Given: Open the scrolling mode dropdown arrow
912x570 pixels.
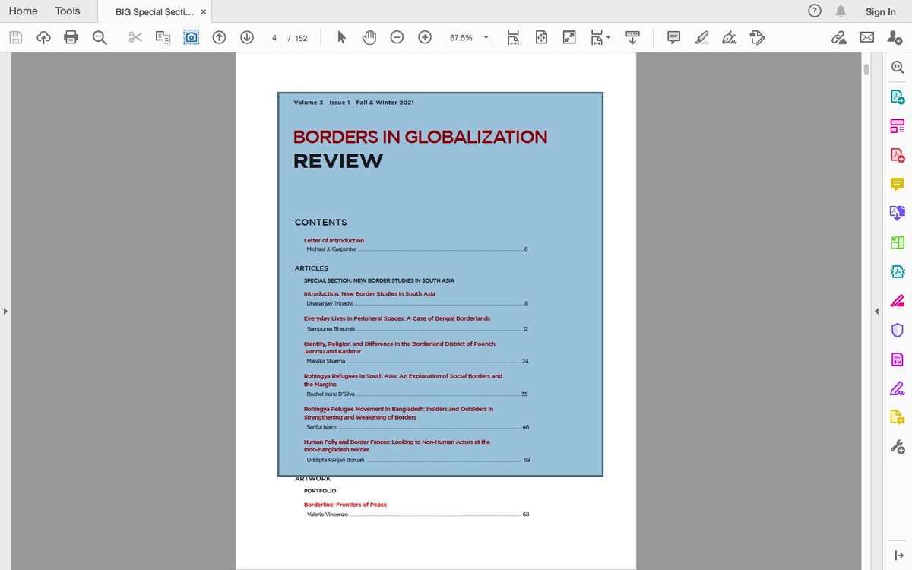Looking at the screenshot, I should click(609, 36).
